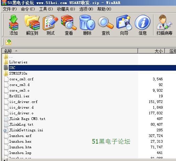Screen dimensions: 176x161
Task: Click the 解压到 (Extract To) toolbar icon
Action: coord(32,23)
